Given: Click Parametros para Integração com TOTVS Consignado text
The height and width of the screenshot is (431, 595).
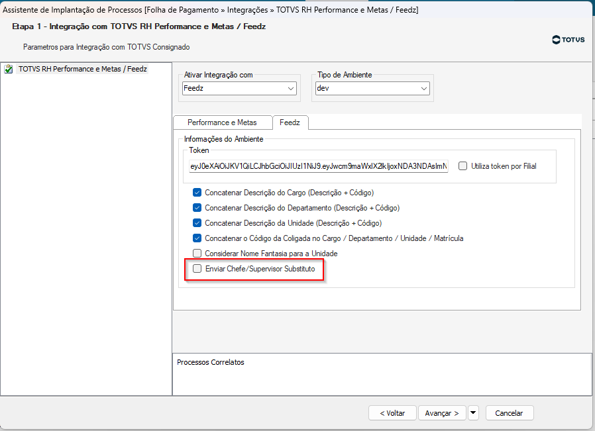Looking at the screenshot, I should click(x=106, y=47).
